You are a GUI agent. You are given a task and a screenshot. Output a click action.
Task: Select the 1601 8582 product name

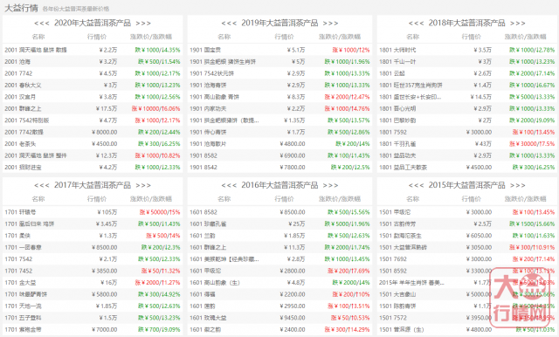[x=204, y=212]
